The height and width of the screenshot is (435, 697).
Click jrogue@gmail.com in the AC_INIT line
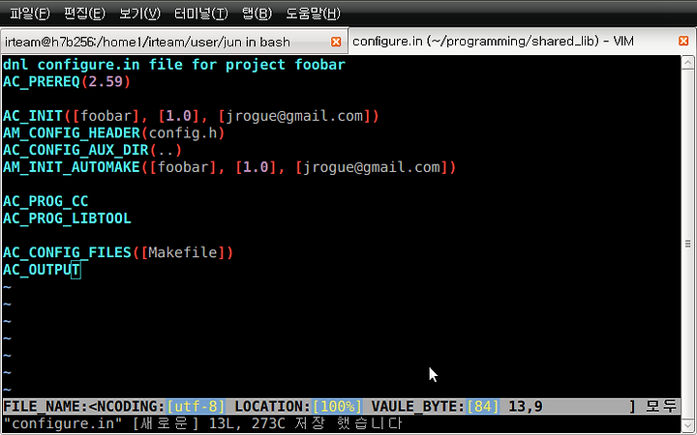pyautogui.click(x=294, y=116)
